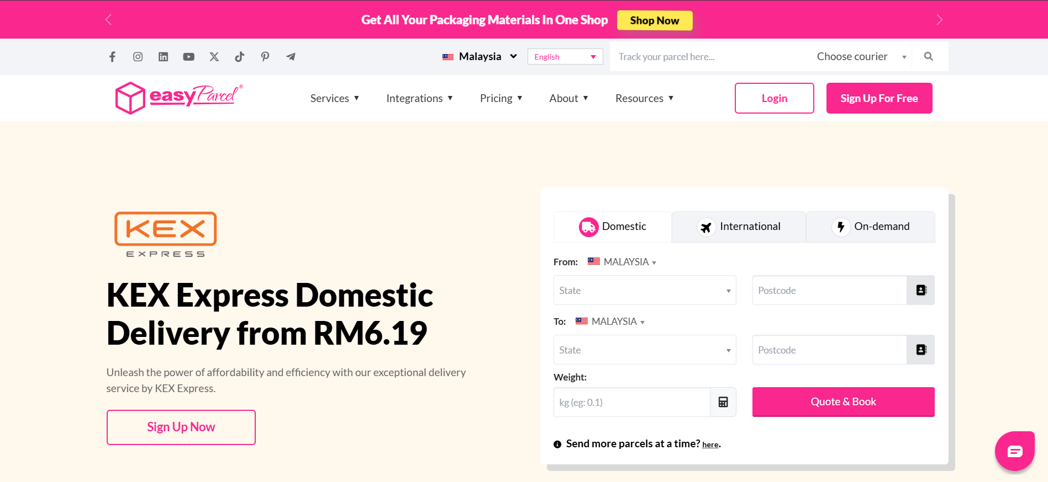Click the parcel tracking search magnifier
The width and height of the screenshot is (1048, 482).
(x=928, y=57)
